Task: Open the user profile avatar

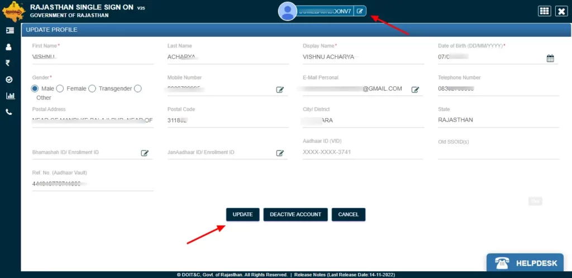Action: pos(288,11)
